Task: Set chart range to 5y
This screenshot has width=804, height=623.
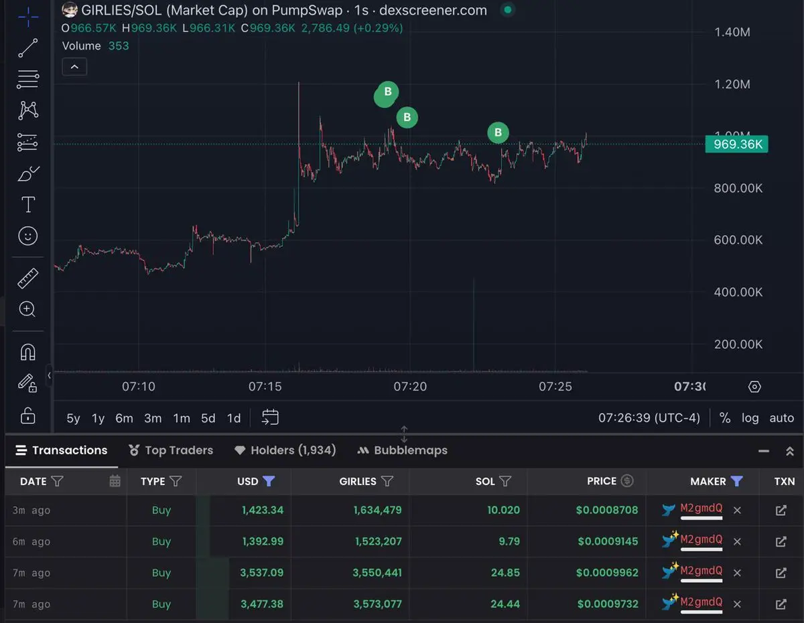Action: [73, 418]
